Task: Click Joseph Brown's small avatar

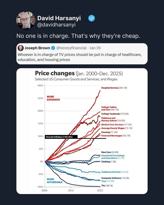Action: [x=21, y=48]
